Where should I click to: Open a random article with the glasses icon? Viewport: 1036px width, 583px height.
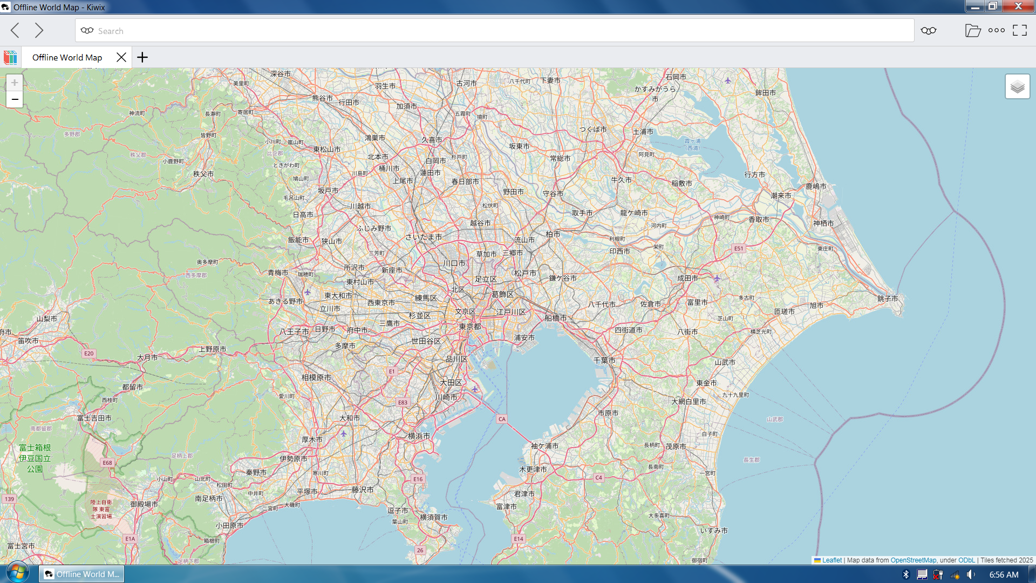pyautogui.click(x=928, y=31)
